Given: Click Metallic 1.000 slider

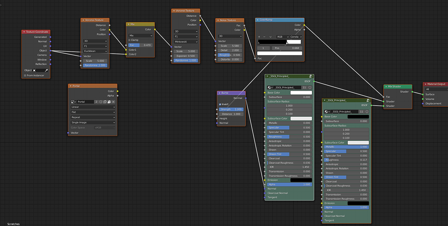Looking at the screenshot, I should pos(346,147).
